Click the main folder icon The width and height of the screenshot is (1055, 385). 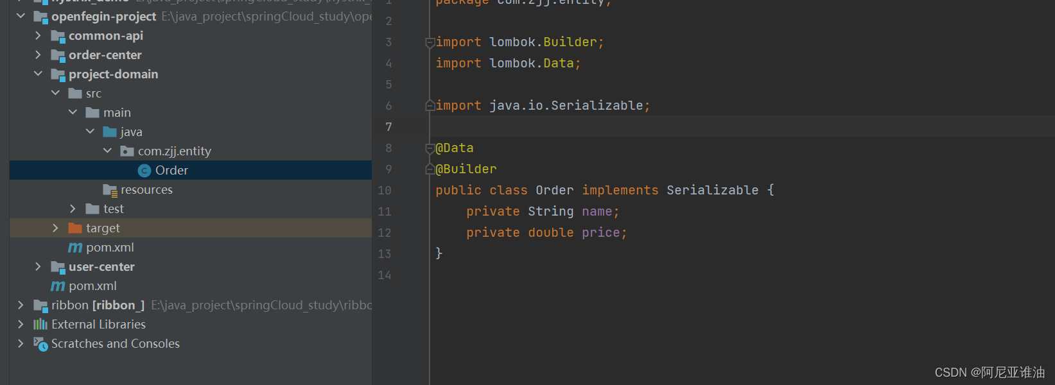coord(92,112)
